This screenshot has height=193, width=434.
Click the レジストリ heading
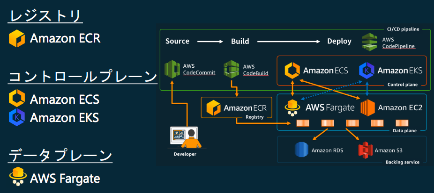click(x=45, y=16)
